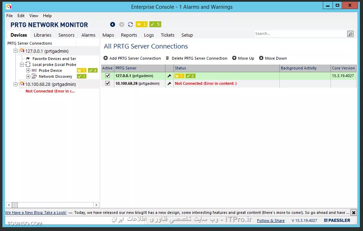Click the green 1 badge beside Network Discovery
This screenshot has height=231, width=363.
[x=81, y=76]
